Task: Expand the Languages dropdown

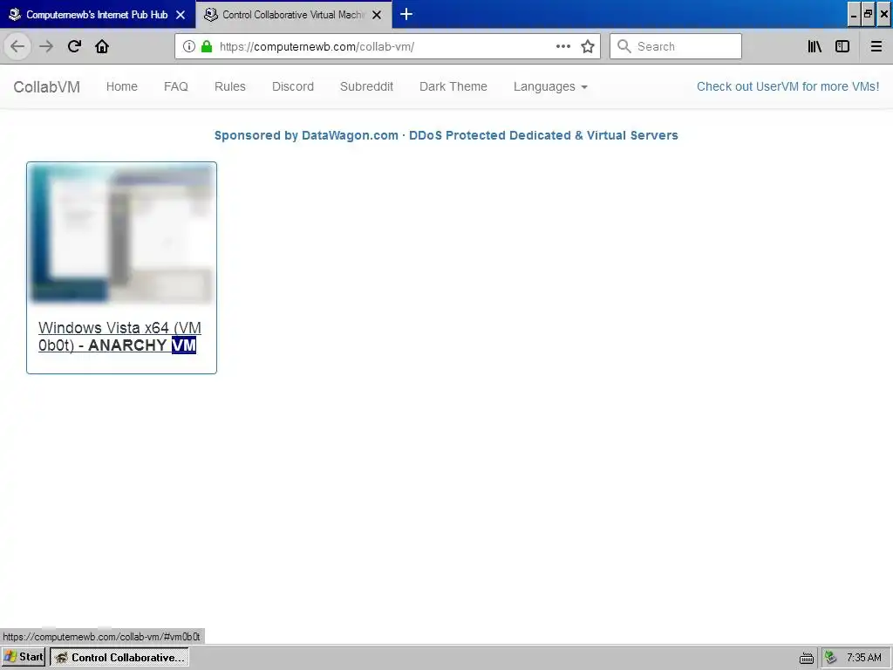Action: pyautogui.click(x=550, y=86)
